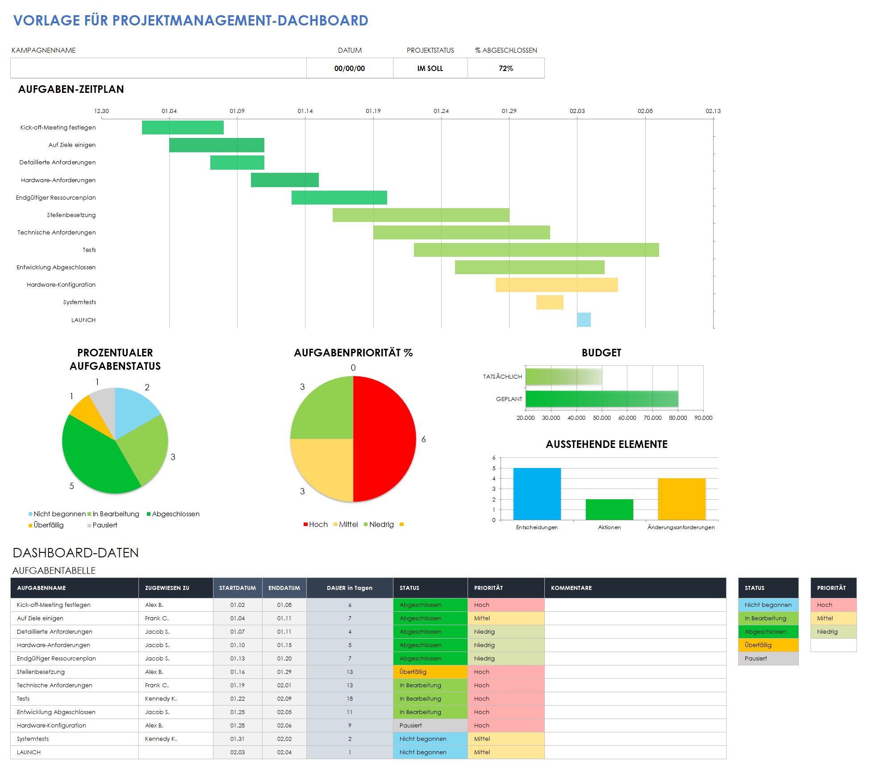This screenshot has height=769, width=869.
Task: Click the BUDGET chart title
Action: (601, 353)
